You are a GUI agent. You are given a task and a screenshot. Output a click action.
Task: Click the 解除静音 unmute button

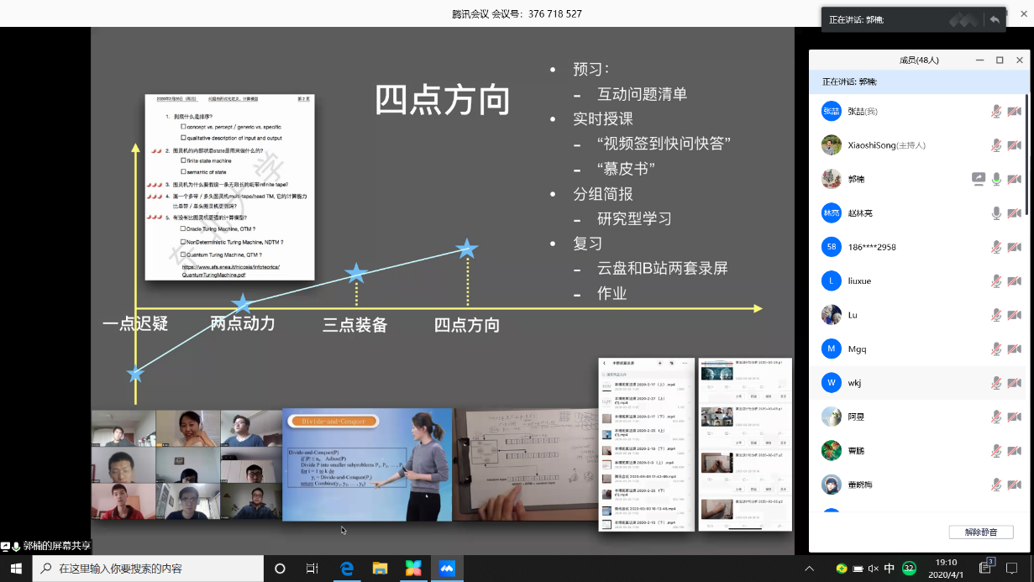980,532
